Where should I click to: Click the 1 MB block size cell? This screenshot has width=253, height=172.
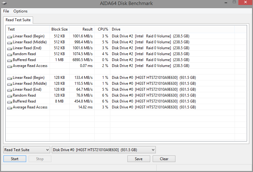pyautogui.click(x=60, y=60)
